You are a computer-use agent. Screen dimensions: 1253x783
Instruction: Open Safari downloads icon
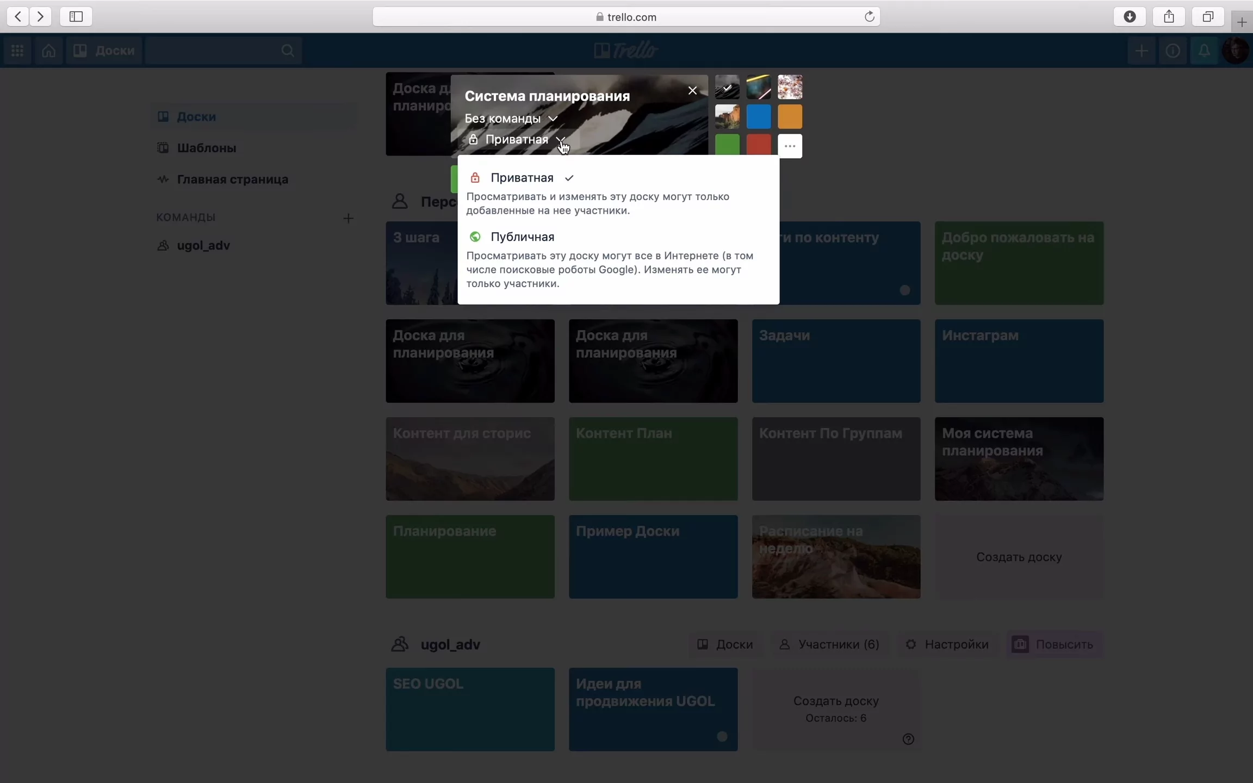1130,17
